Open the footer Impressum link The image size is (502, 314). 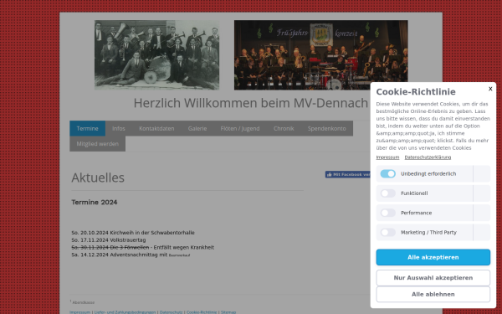(79, 311)
